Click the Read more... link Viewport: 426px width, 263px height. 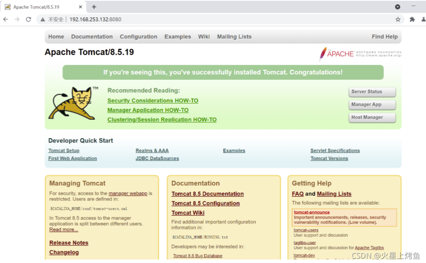click(64, 230)
